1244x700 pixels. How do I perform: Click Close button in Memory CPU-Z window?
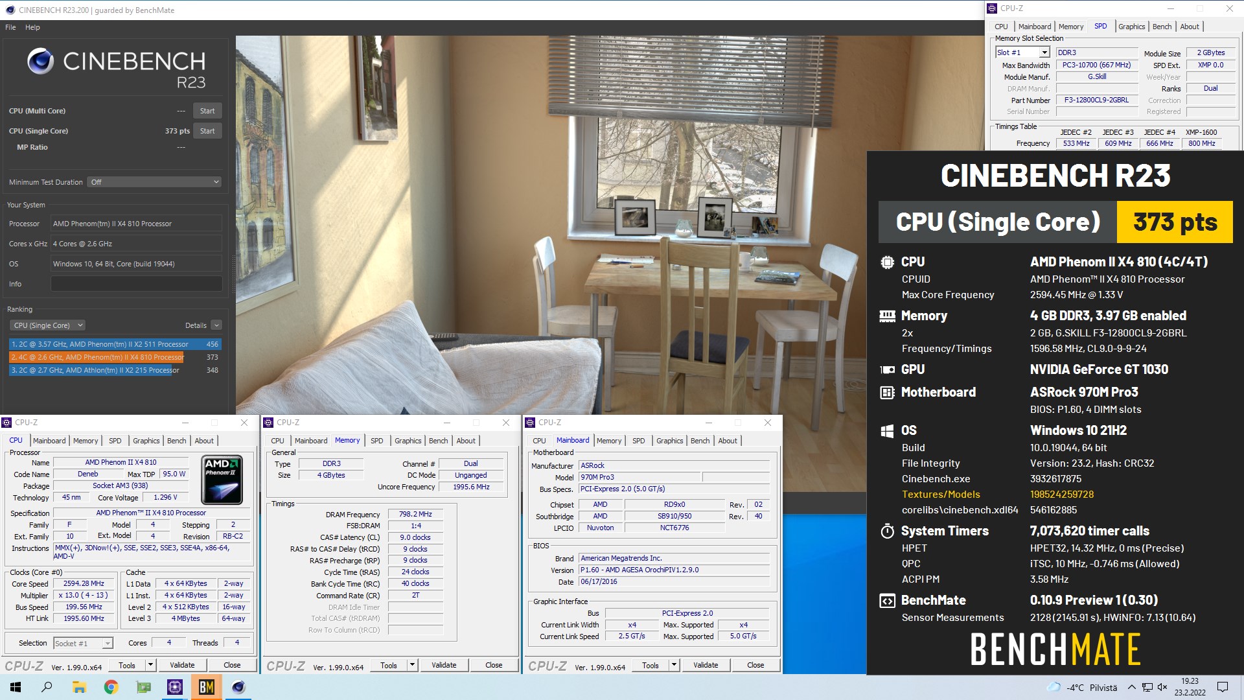point(494,665)
